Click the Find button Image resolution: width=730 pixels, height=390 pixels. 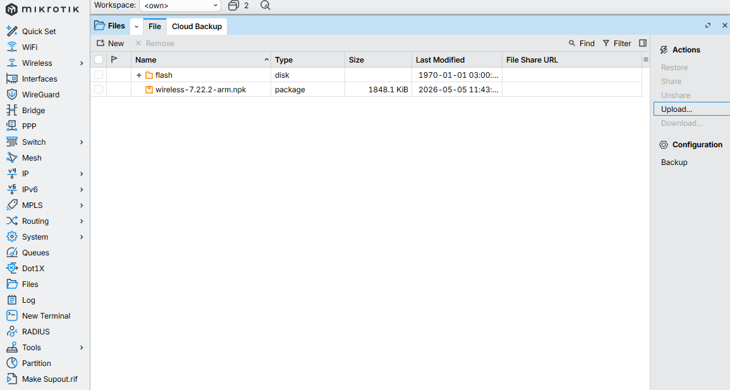pos(582,43)
